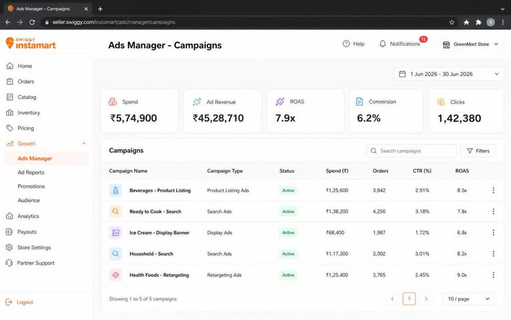511x320 pixels.
Task: Click the red 12 notifications badge
Action: click(x=423, y=39)
